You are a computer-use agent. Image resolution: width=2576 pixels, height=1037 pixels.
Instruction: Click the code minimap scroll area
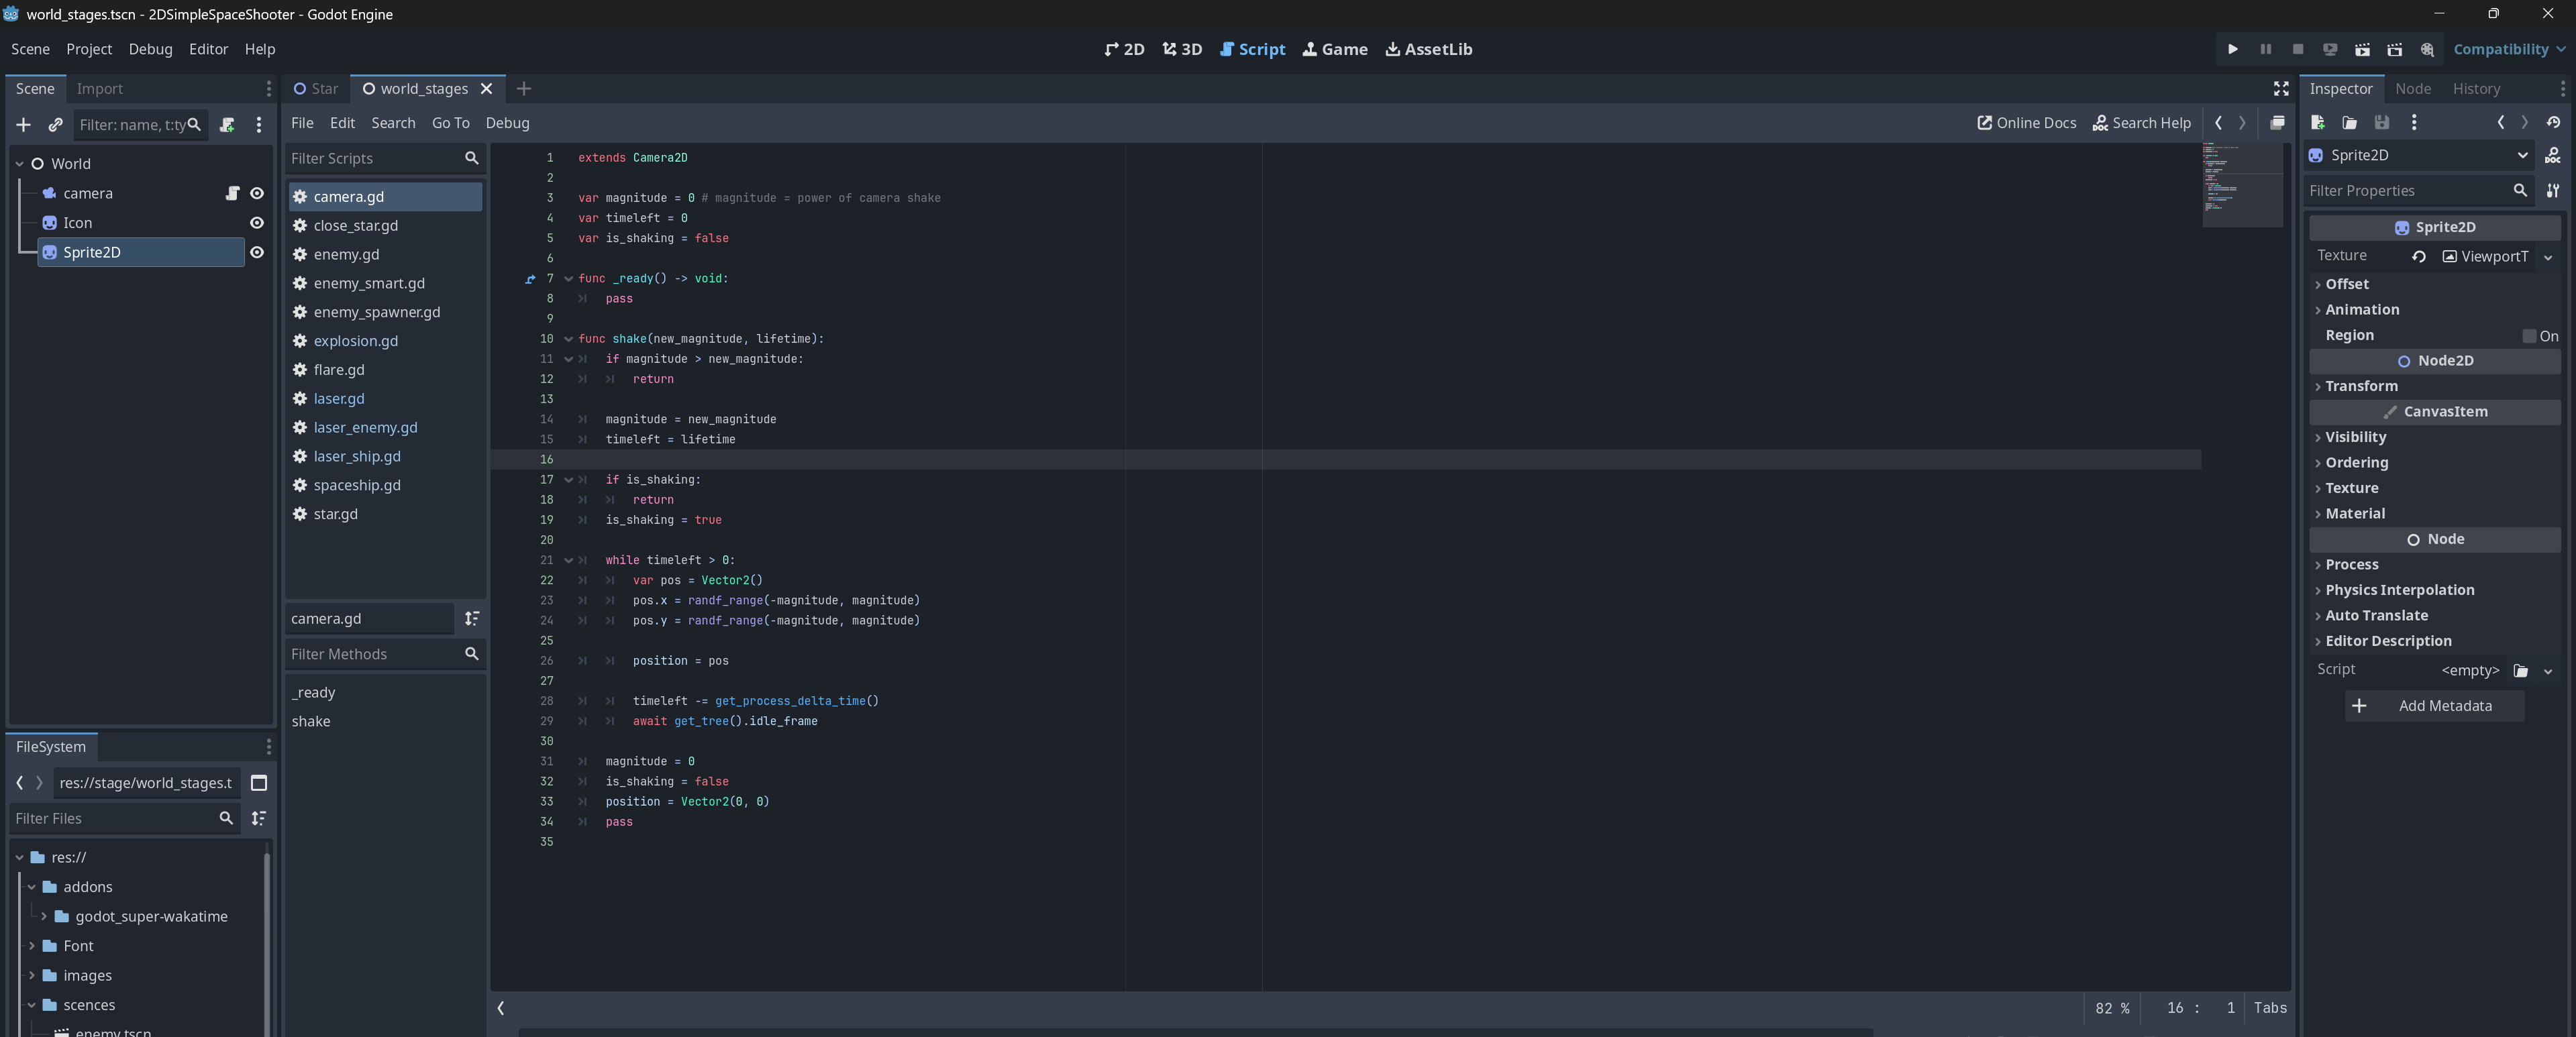(2241, 185)
